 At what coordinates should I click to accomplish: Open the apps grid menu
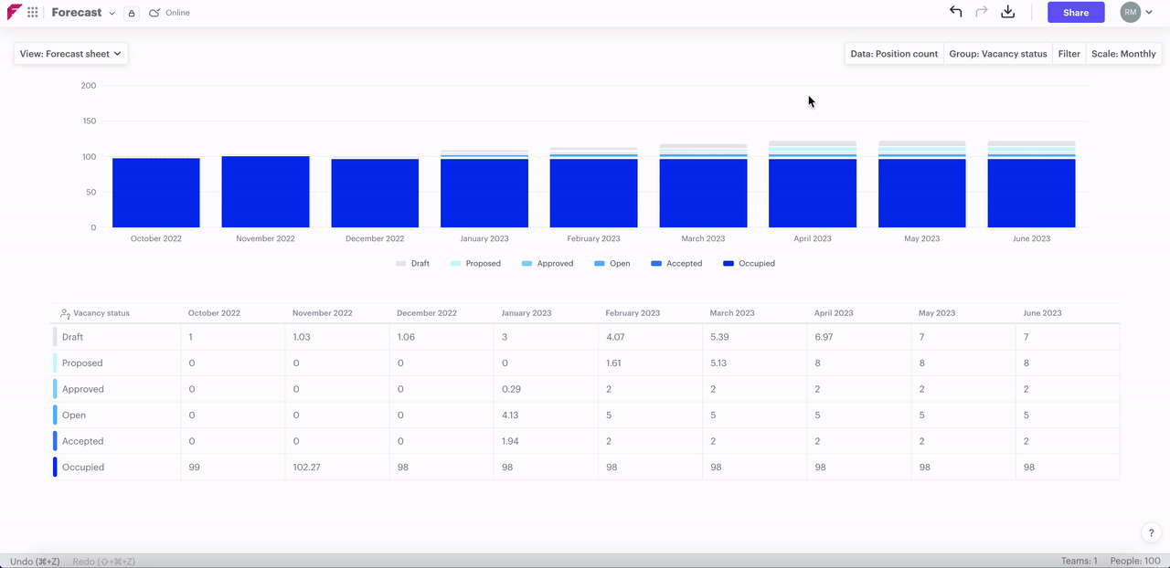[33, 13]
